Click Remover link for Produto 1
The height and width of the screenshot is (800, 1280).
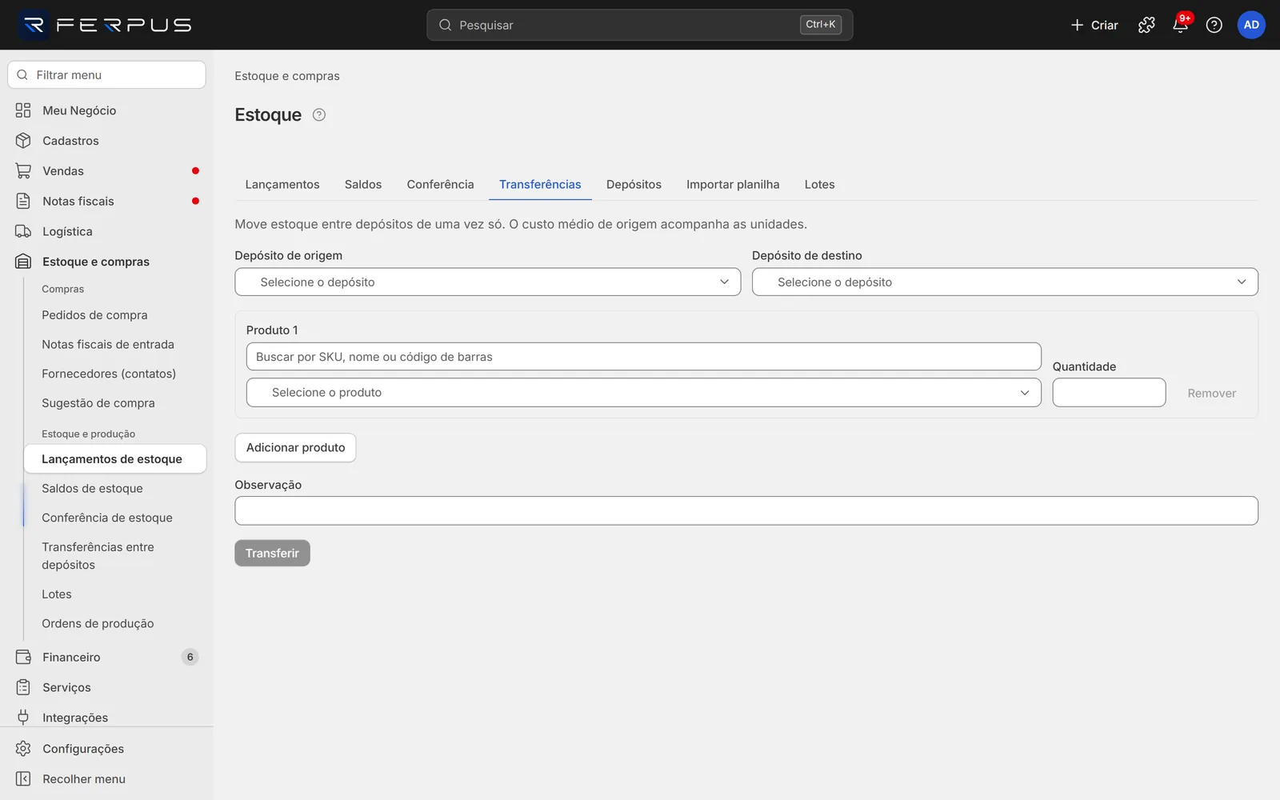click(x=1211, y=394)
